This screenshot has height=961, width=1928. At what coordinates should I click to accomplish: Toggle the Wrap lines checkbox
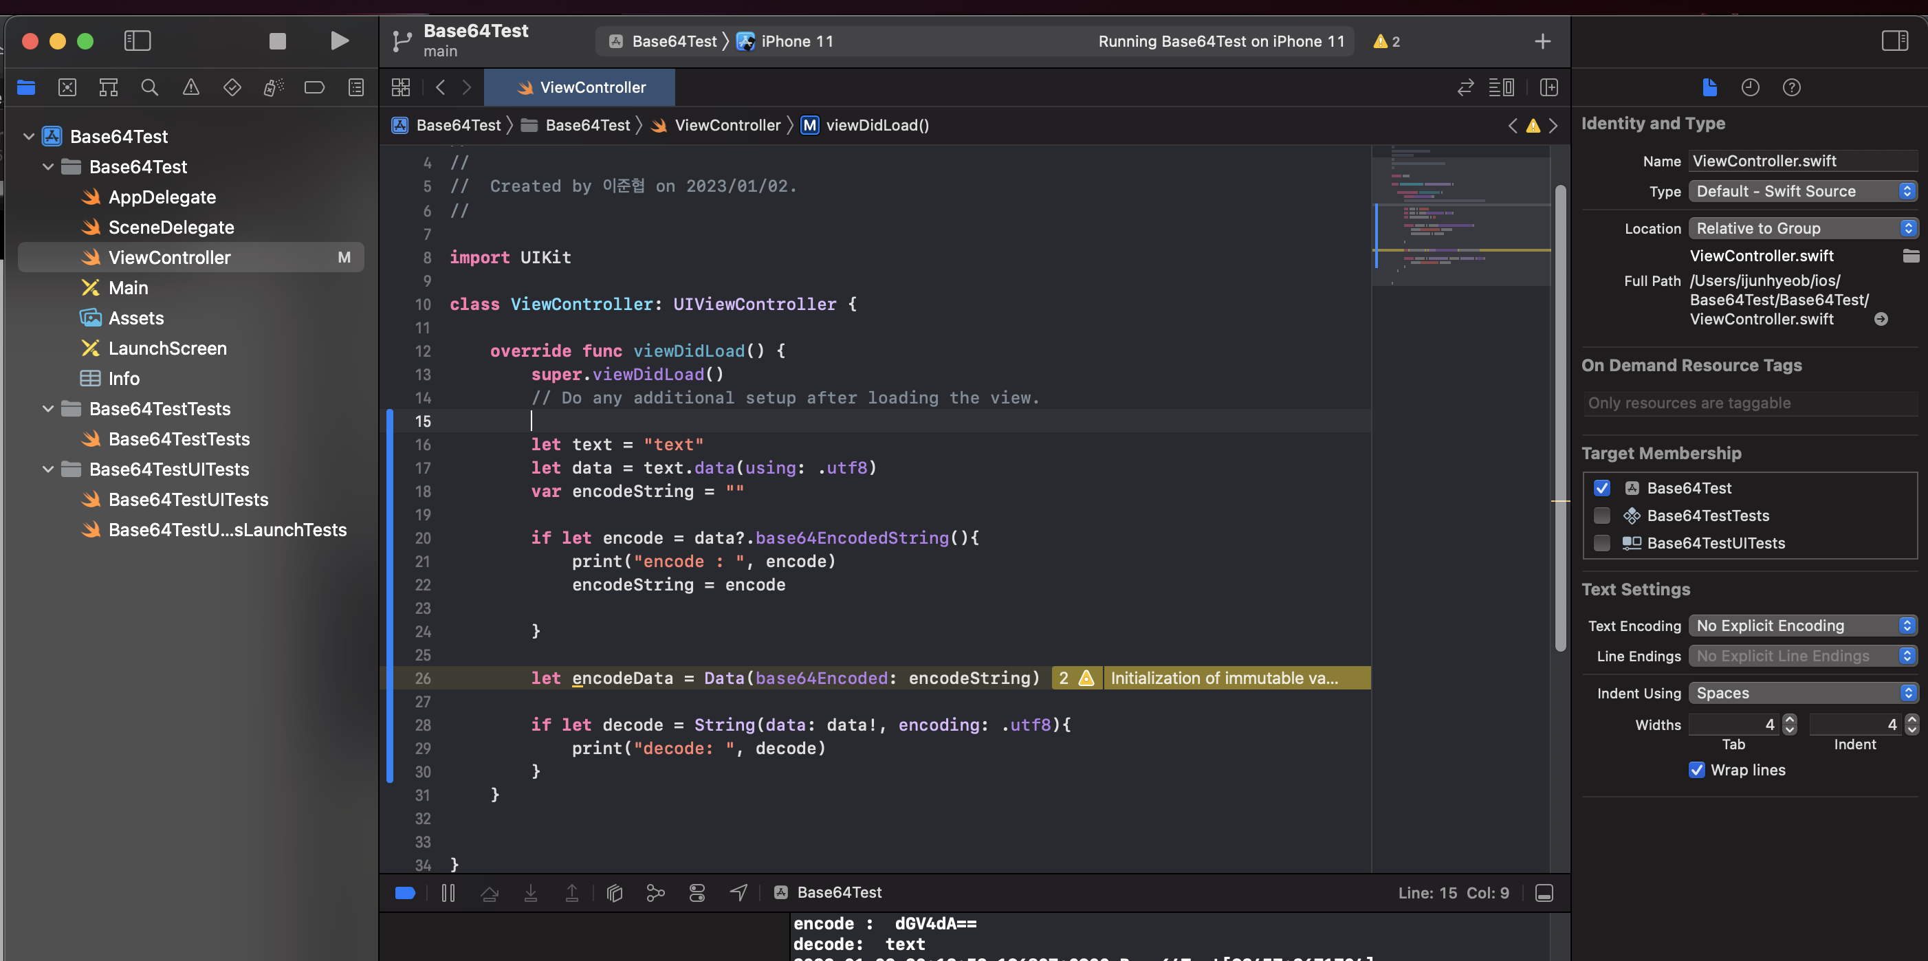(x=1697, y=770)
